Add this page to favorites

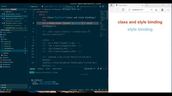point(156,10)
